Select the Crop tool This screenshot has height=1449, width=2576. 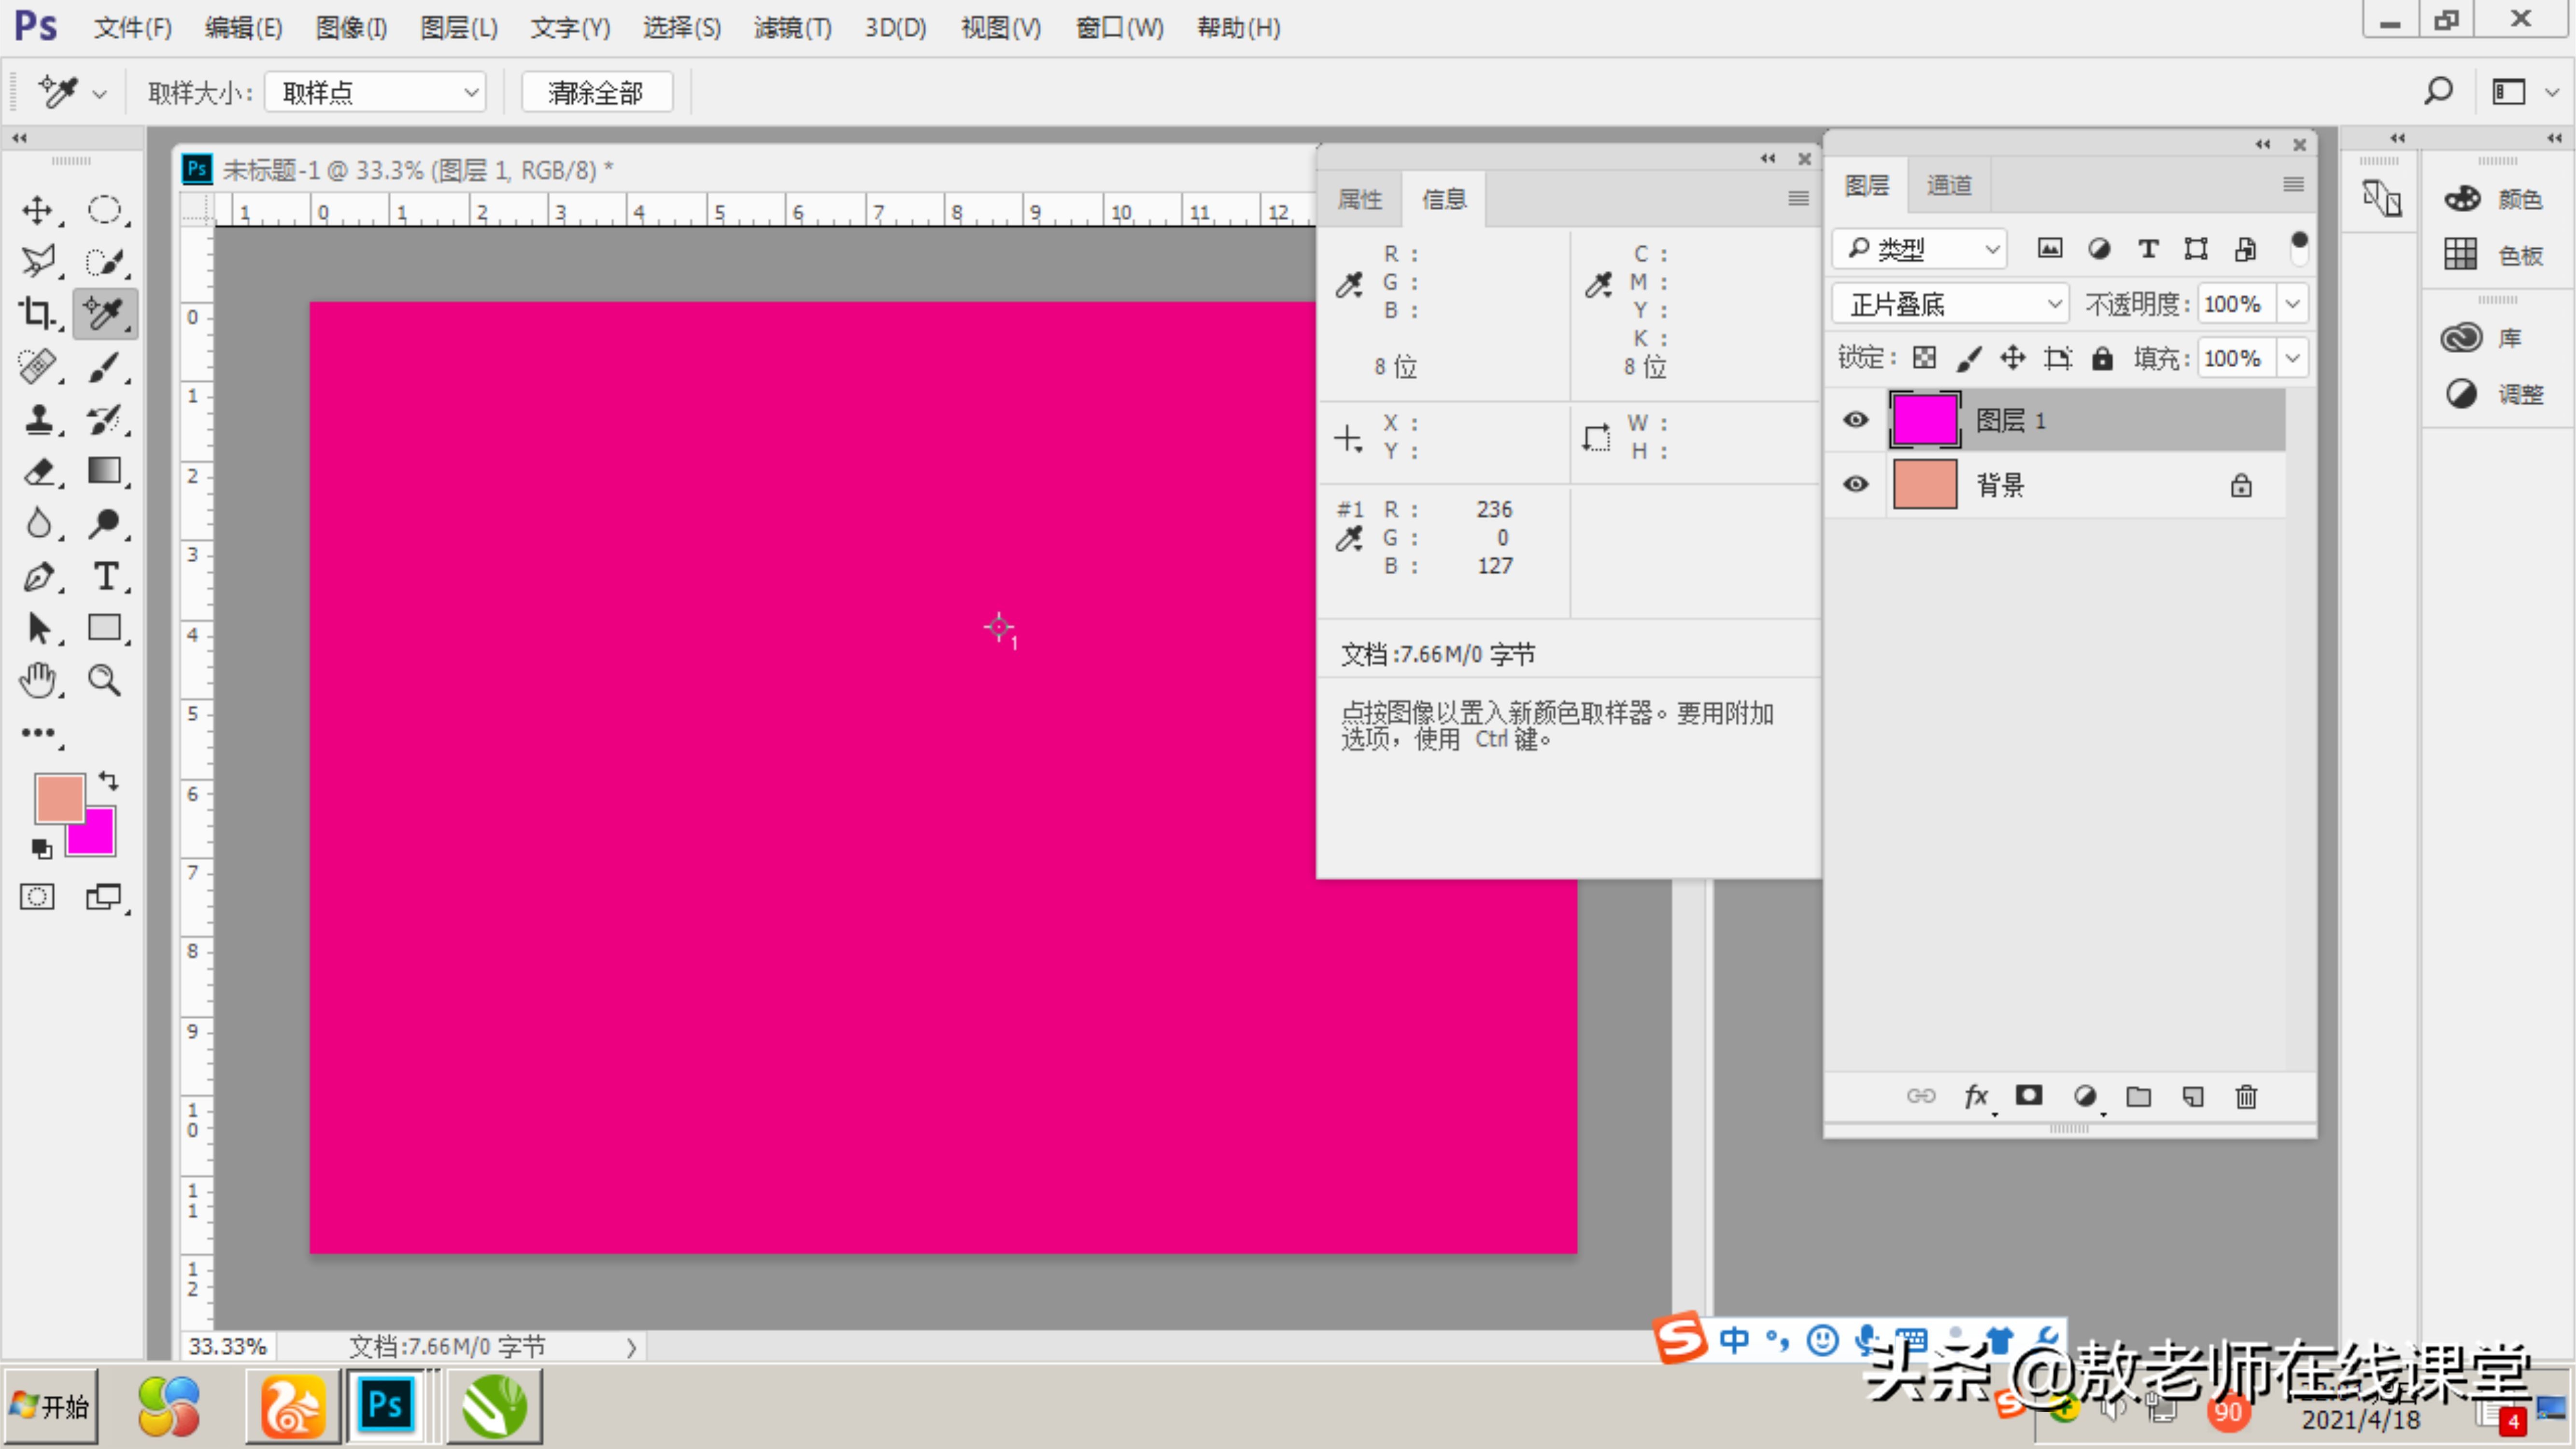click(x=37, y=314)
